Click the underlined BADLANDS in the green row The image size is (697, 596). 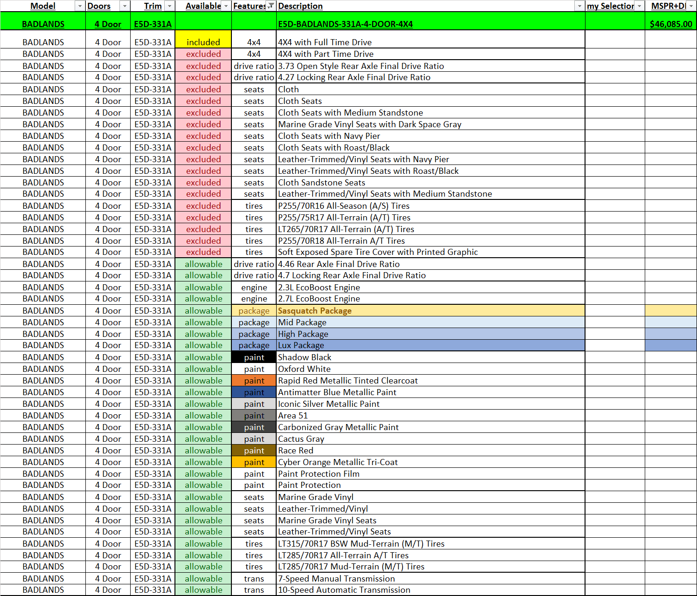43,24
